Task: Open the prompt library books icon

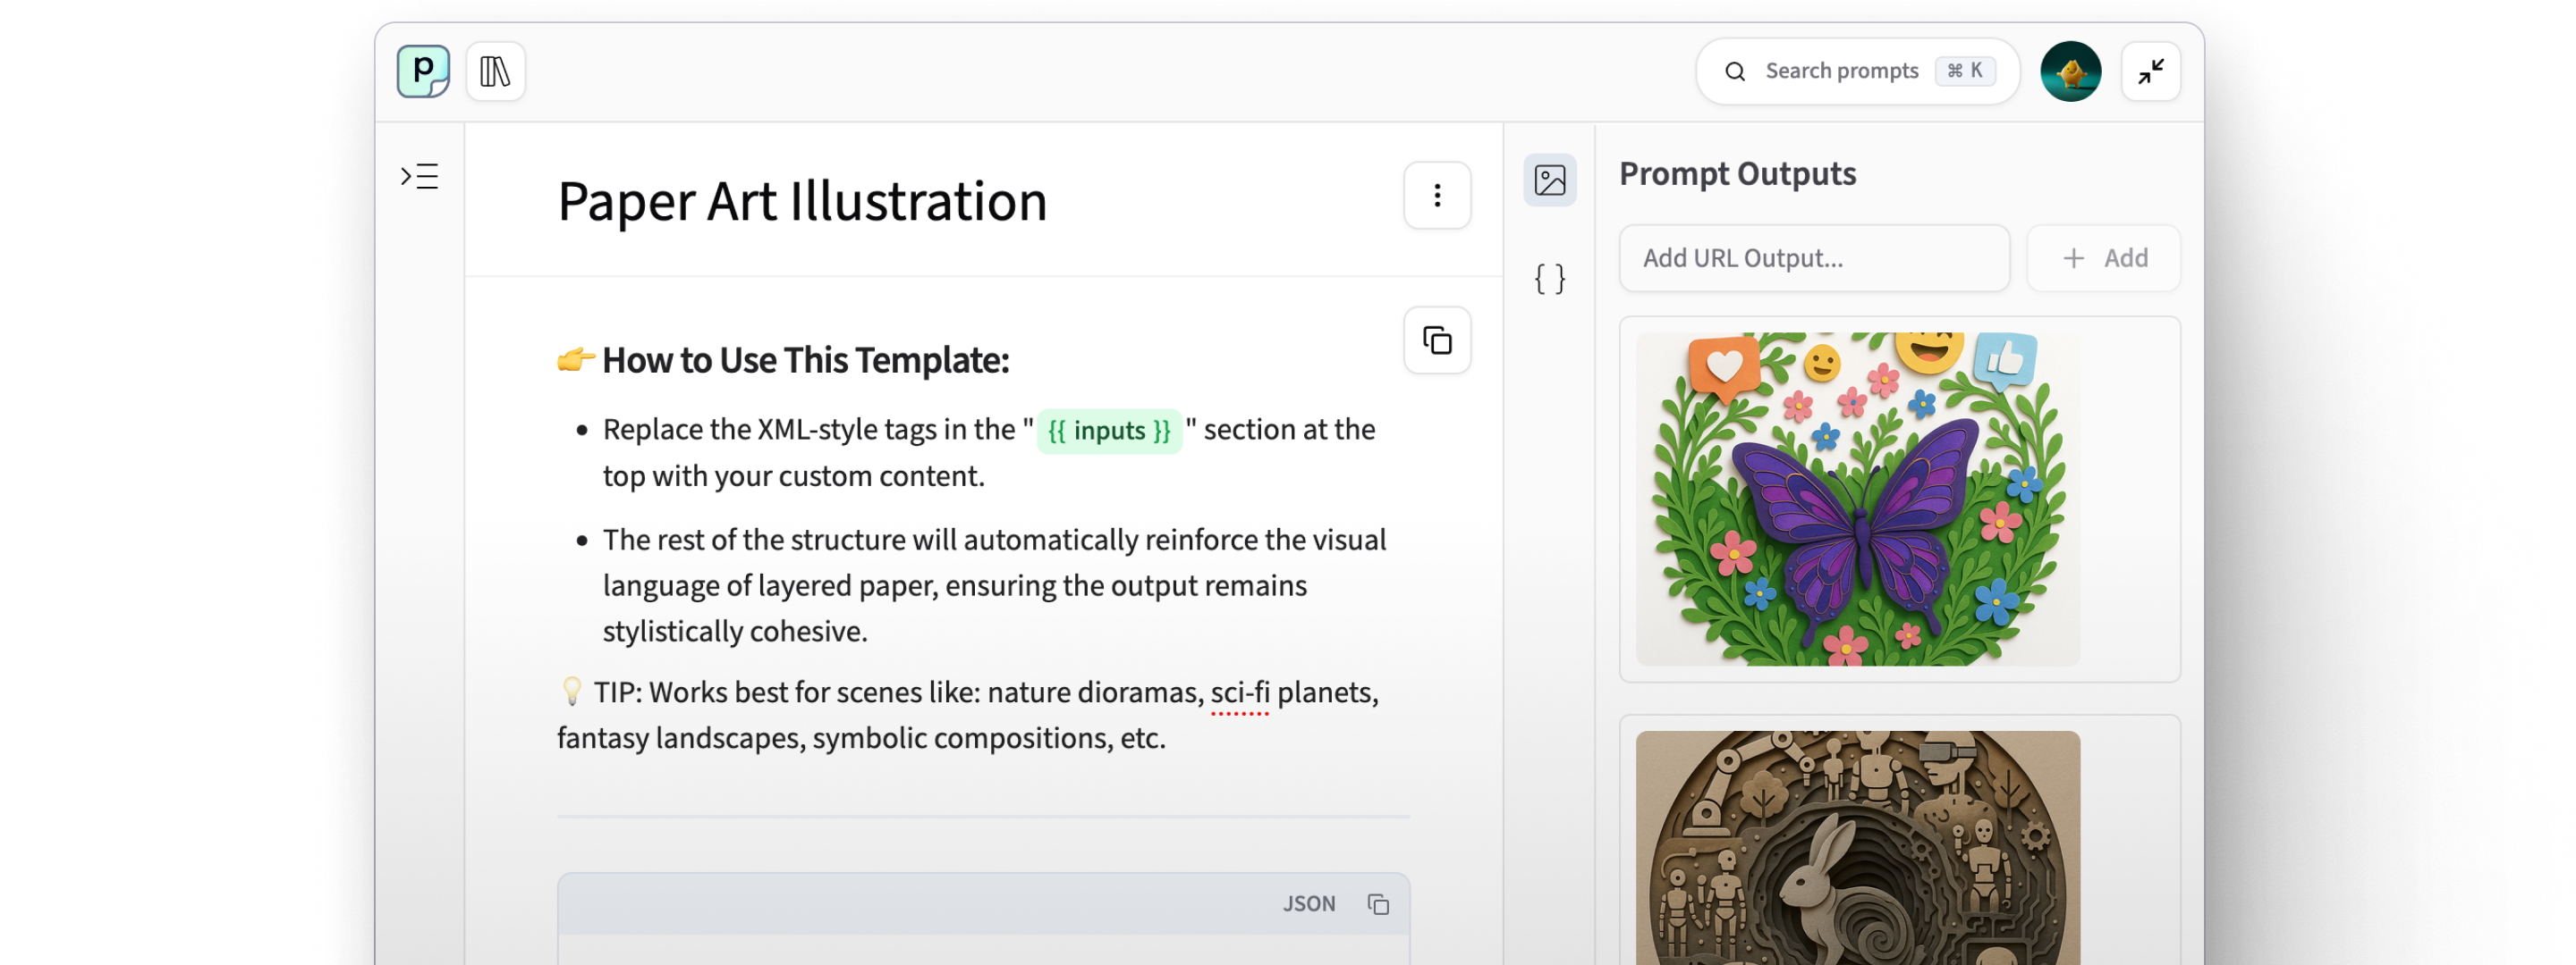Action: pos(495,71)
